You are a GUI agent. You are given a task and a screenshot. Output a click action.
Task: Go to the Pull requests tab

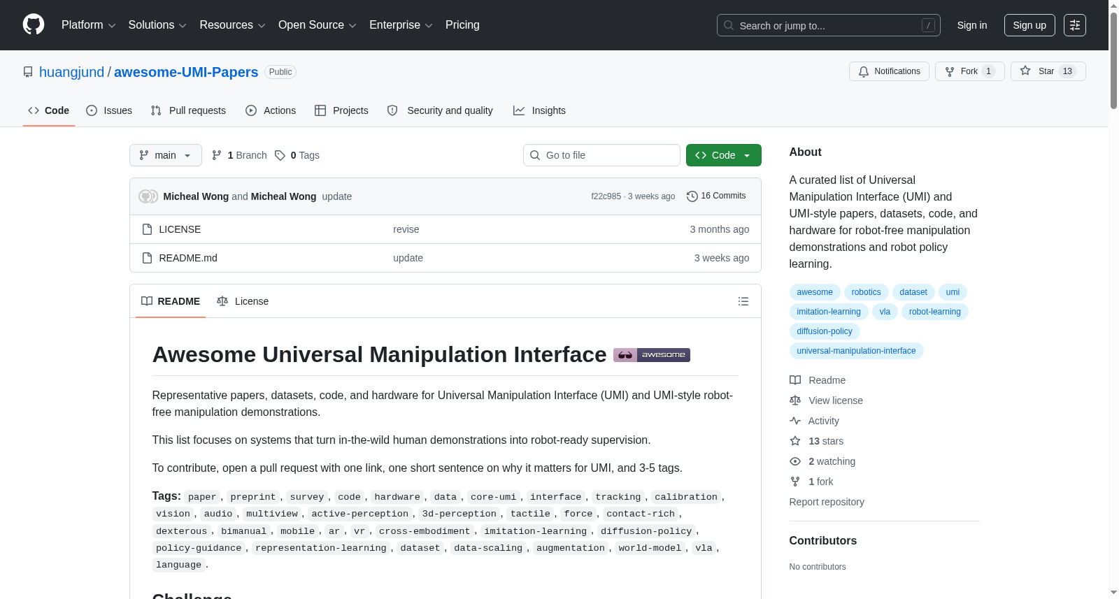point(188,110)
